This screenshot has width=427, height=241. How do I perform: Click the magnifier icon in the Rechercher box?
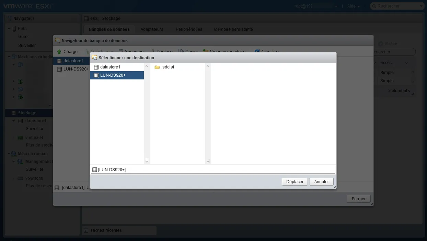[374, 6]
